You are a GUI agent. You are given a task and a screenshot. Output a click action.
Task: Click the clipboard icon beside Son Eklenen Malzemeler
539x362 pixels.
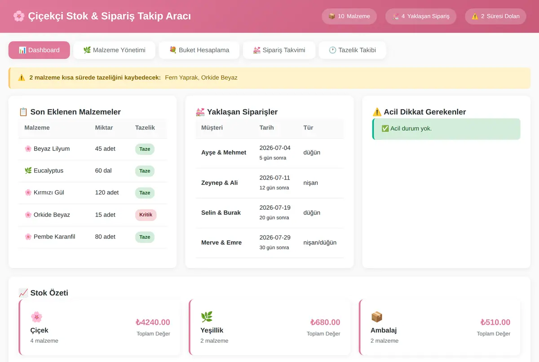pos(23,112)
